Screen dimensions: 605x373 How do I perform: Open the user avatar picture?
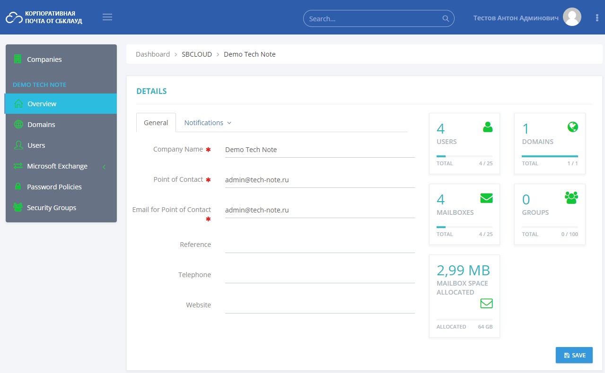pyautogui.click(x=572, y=17)
